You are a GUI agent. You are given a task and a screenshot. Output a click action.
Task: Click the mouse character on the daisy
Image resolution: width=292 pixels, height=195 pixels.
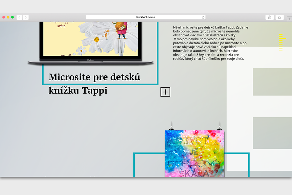point(105,33)
